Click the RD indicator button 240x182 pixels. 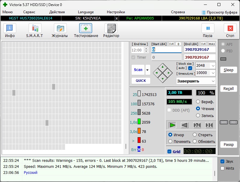click(233, 122)
